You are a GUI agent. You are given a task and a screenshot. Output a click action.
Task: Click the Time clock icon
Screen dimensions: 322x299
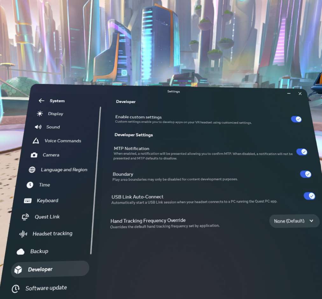(30, 185)
